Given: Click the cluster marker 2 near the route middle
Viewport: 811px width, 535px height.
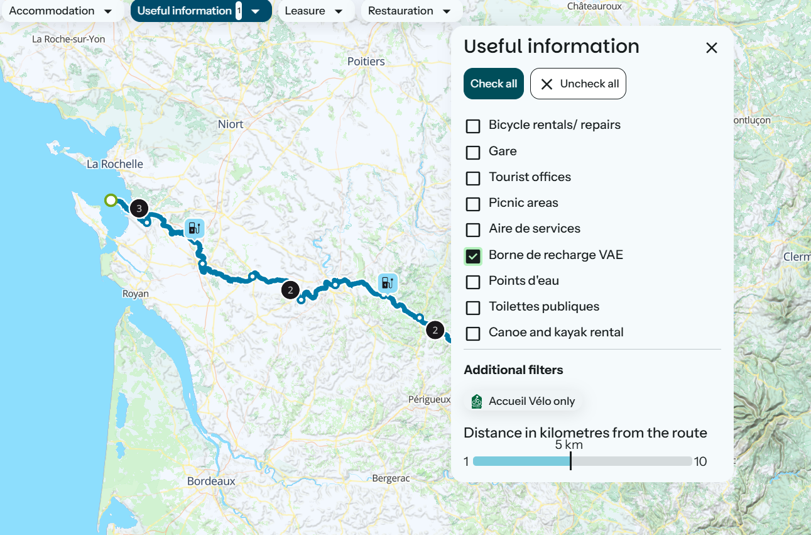Looking at the screenshot, I should 290,290.
